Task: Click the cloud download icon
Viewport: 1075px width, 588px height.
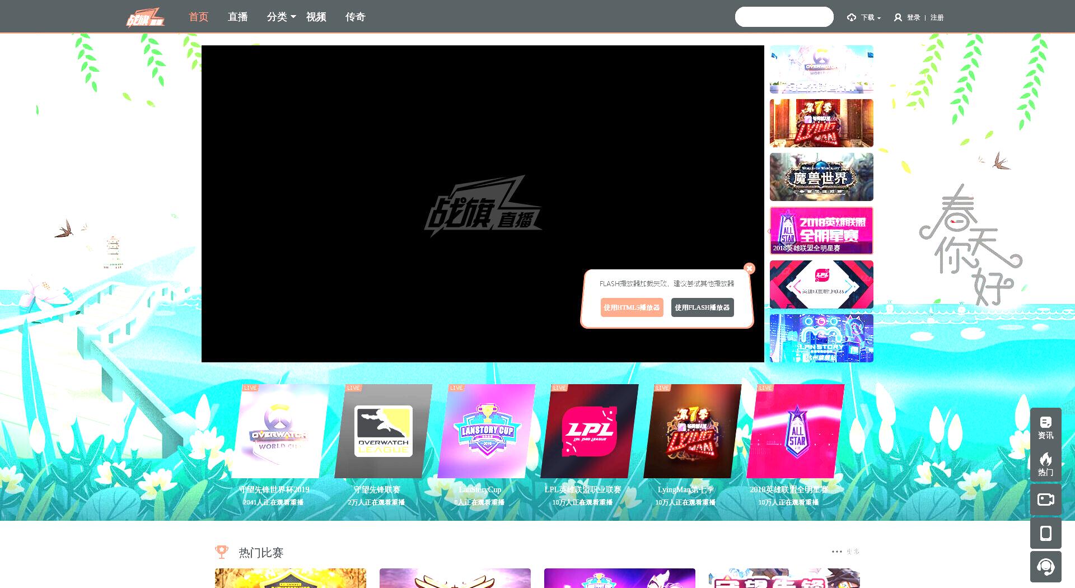Action: (x=852, y=17)
